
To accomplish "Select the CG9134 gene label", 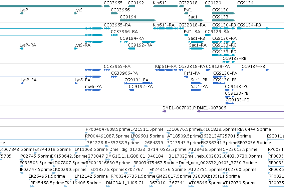I will 245,3.
